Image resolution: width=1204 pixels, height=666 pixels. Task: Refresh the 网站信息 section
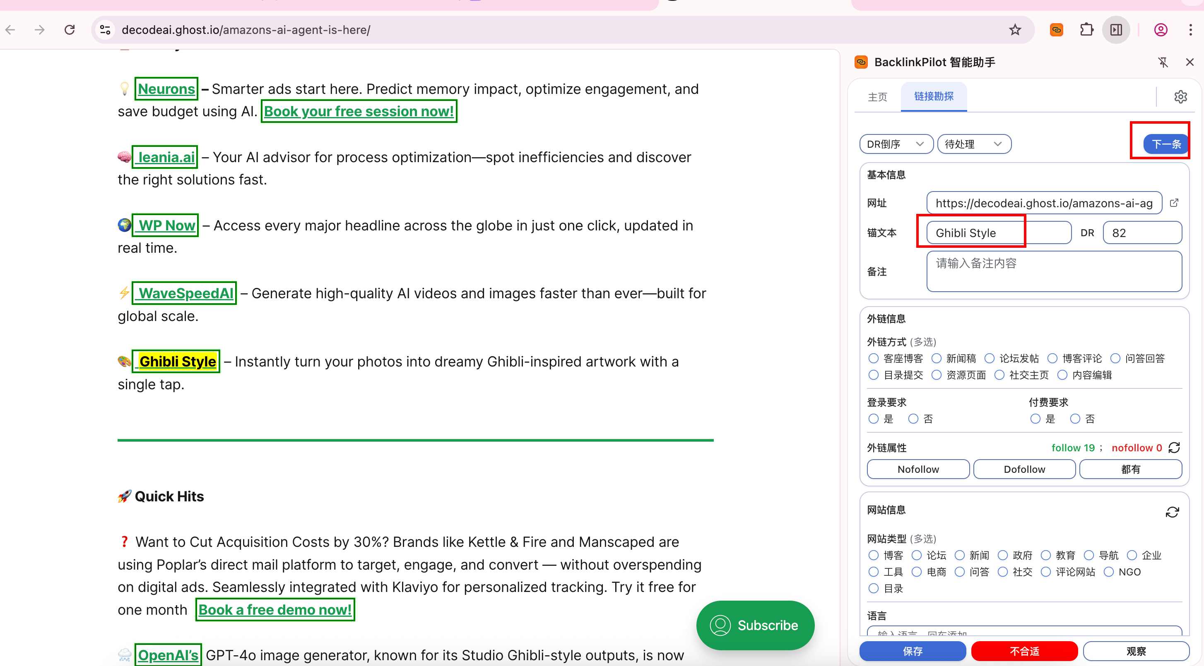[x=1172, y=513]
